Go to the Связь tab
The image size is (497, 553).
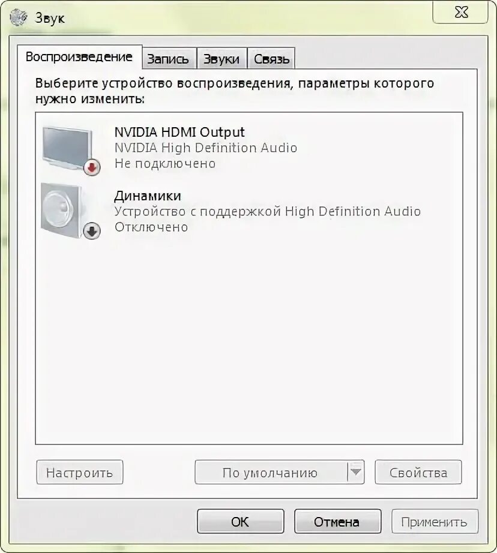click(271, 59)
